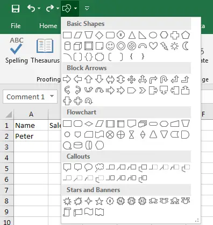Select the Oval shape in Basic Shapes
This screenshot has height=225, width=213.
[x=153, y=35]
